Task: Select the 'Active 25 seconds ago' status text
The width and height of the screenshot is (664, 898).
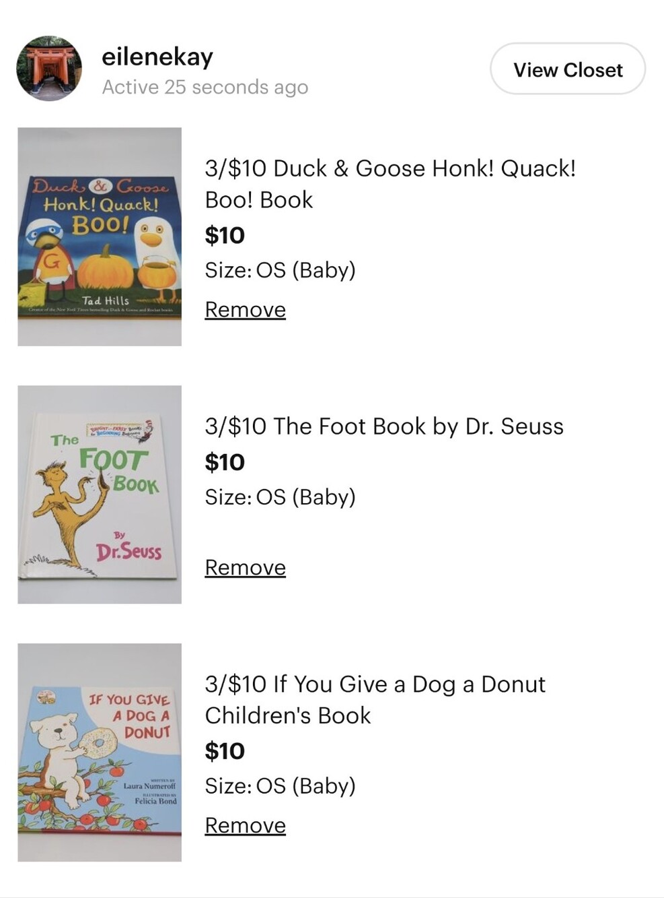Action: [205, 87]
